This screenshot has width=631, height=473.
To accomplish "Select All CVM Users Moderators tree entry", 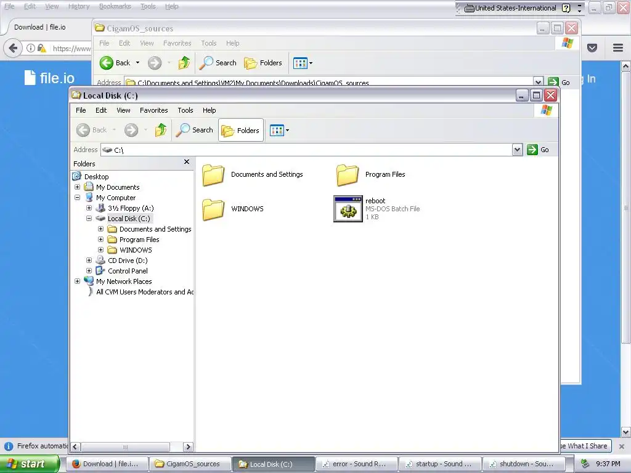I will (144, 292).
